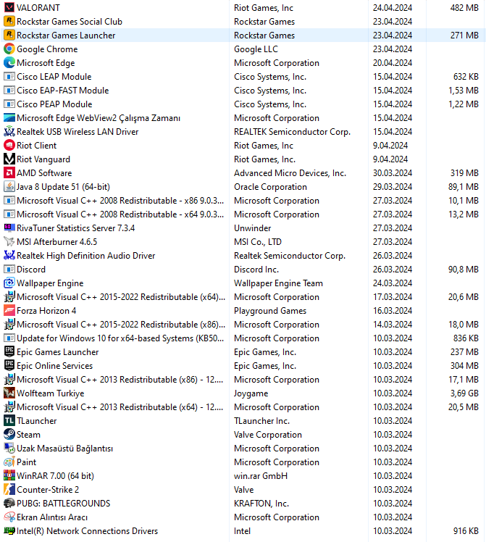Select the Paint palette icon
This screenshot has height=542, width=486.
coord(9,462)
